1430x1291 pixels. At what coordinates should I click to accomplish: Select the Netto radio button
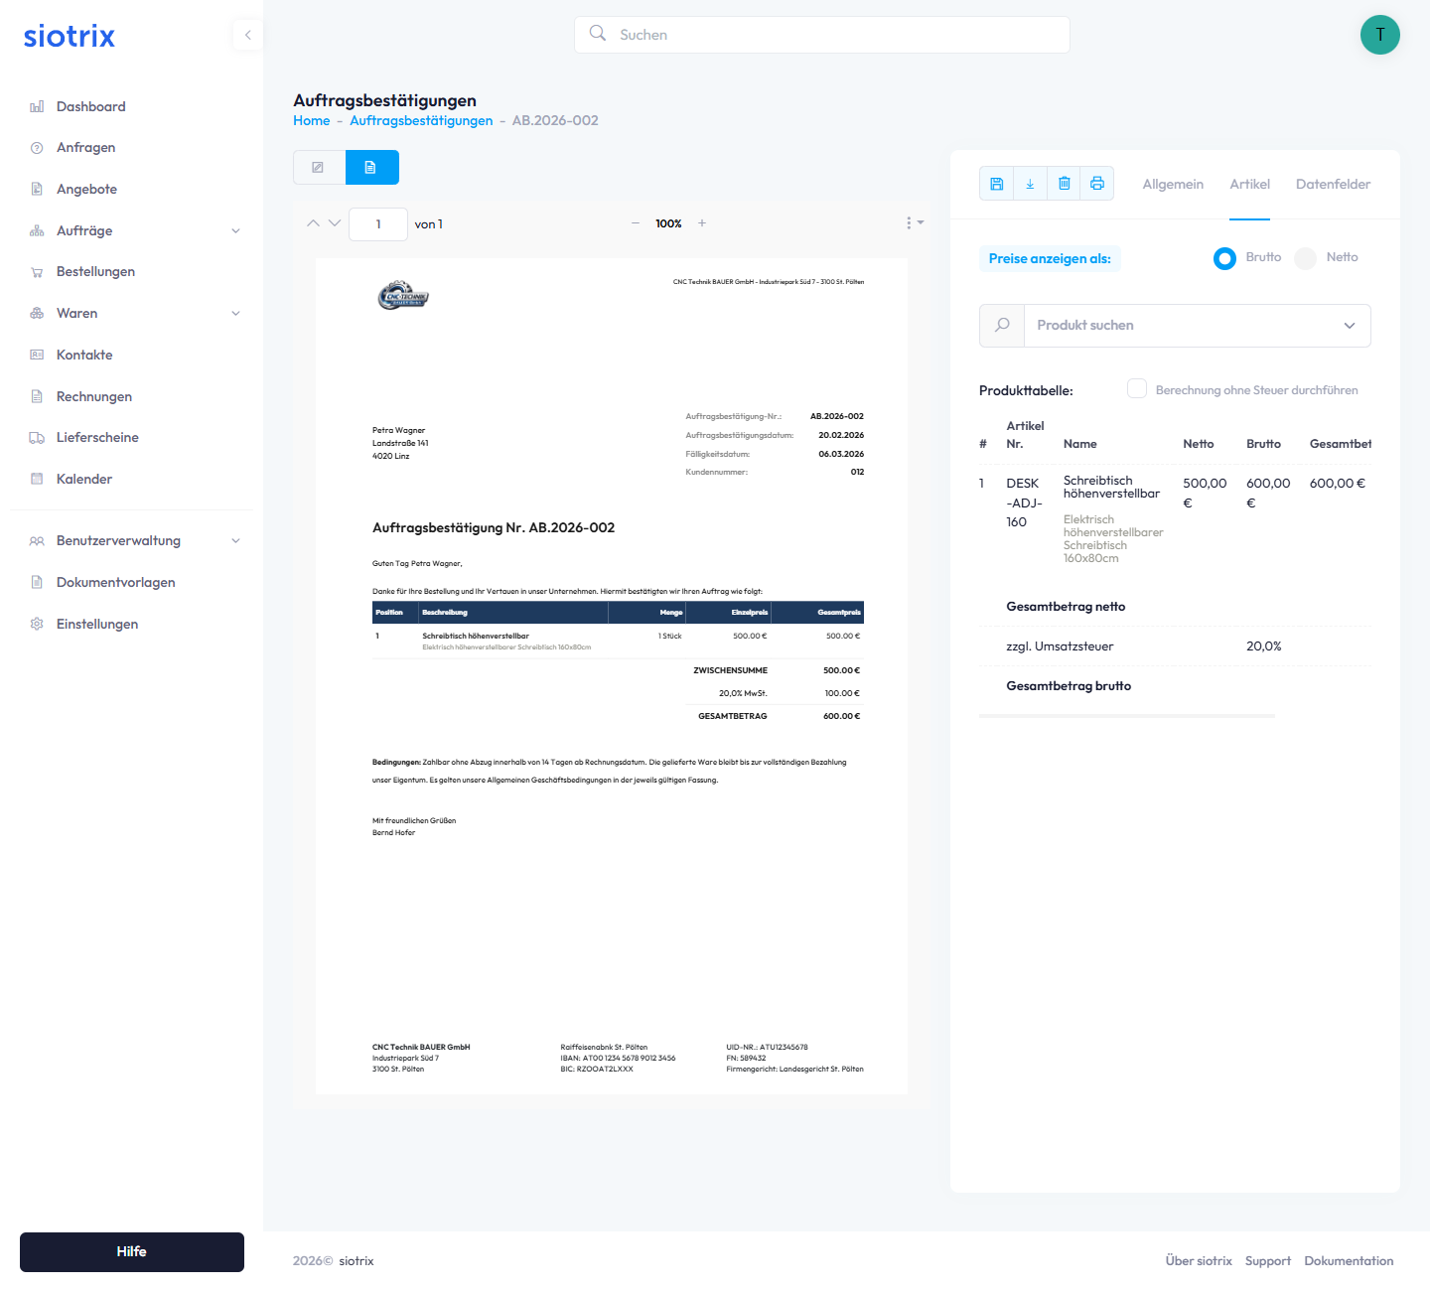tap(1306, 258)
